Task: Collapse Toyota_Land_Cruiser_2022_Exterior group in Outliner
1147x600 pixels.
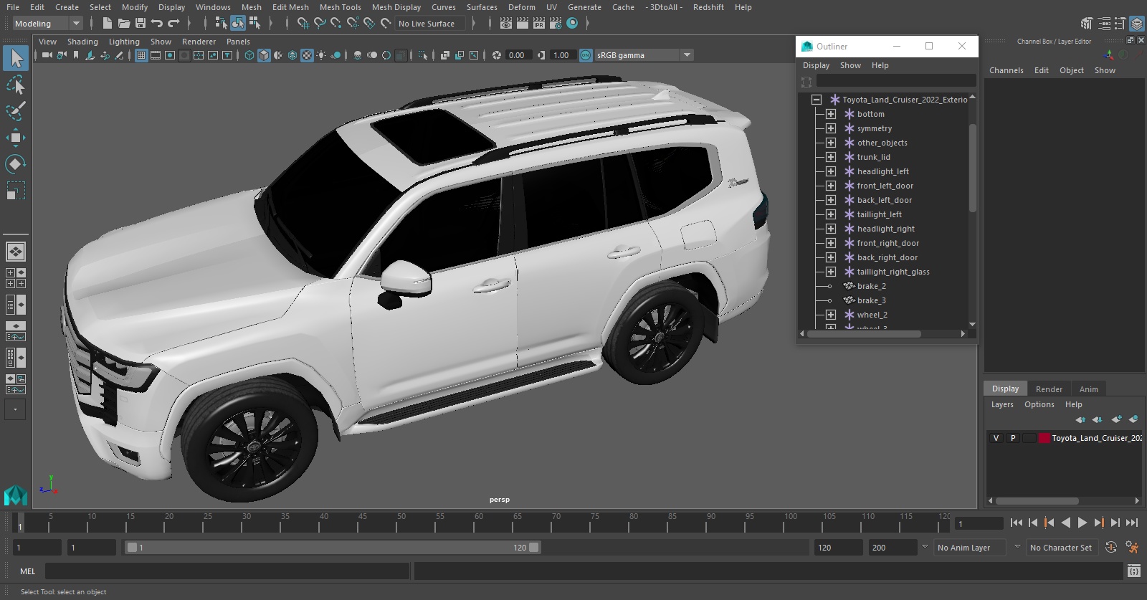Action: tap(817, 100)
